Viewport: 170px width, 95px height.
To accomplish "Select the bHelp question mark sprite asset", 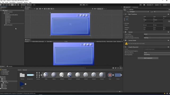I will point(46,75).
